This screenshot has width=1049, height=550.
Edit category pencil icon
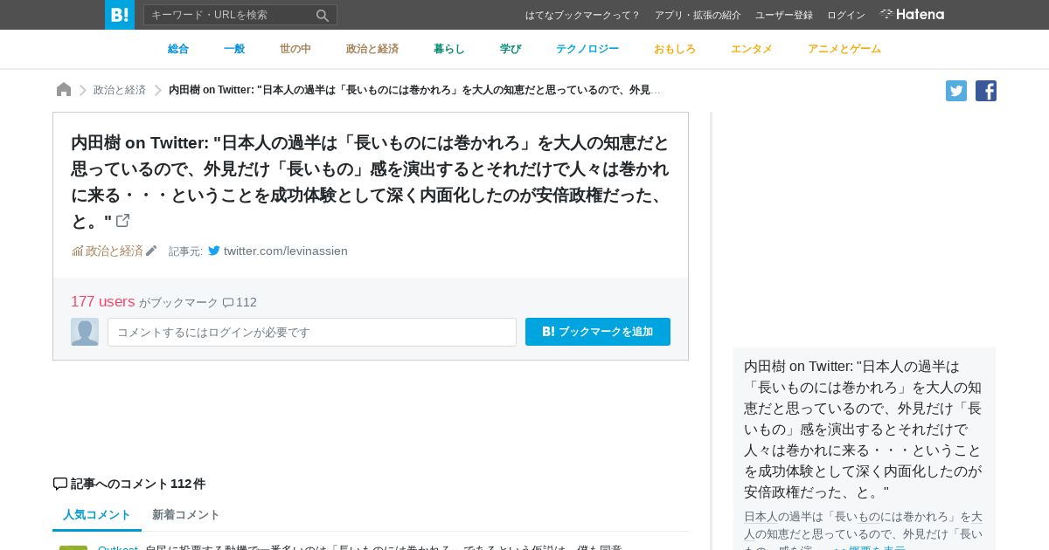(151, 251)
